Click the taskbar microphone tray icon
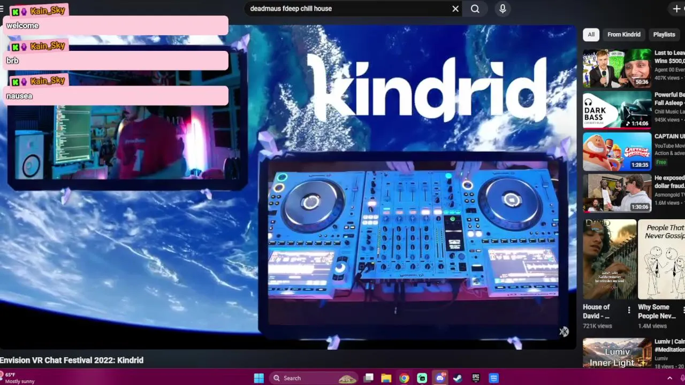685x385 pixels. tap(682, 378)
